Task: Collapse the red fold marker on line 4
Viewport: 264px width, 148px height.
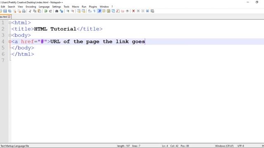Action: pyautogui.click(x=10, y=42)
